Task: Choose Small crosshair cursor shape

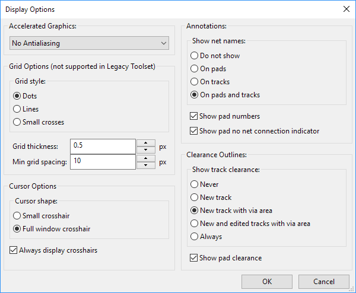Action: pyautogui.click(x=42, y=216)
